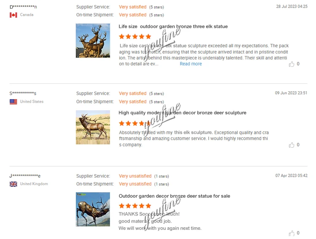Click the United States flag icon

pos(13,102)
